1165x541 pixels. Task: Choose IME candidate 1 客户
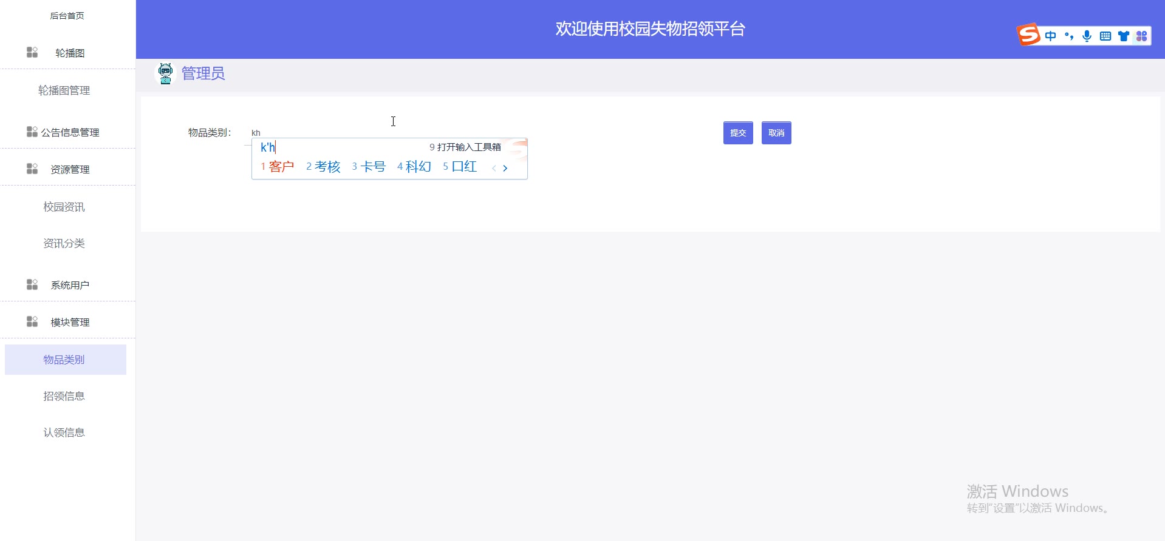tap(278, 167)
